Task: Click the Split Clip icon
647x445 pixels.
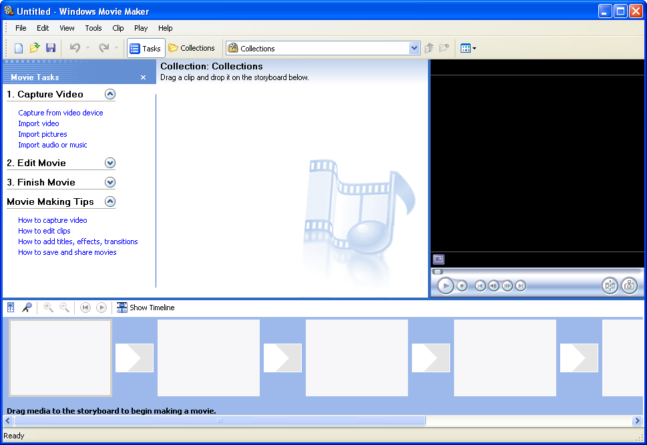Action: pyautogui.click(x=610, y=286)
